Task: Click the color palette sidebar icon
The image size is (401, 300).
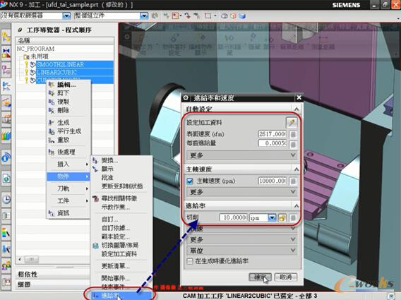Action: tap(6, 232)
